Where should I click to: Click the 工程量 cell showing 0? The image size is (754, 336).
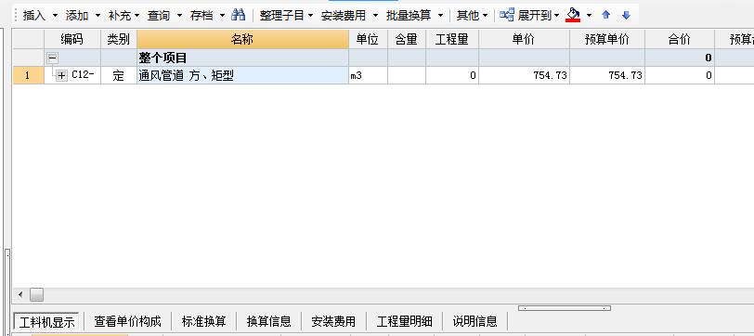(452, 75)
